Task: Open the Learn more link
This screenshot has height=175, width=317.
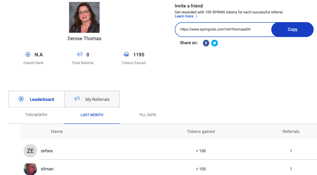Action: pyautogui.click(x=184, y=16)
